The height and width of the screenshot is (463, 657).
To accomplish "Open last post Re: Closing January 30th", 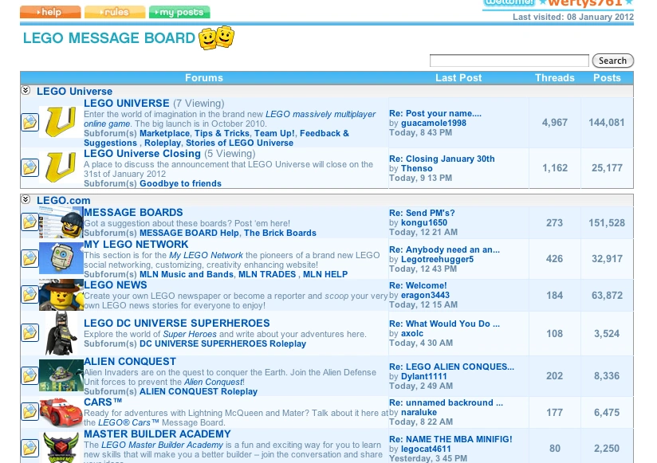I will click(442, 159).
